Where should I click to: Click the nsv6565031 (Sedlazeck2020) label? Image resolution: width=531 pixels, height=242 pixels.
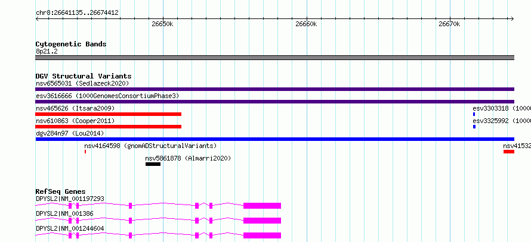[82, 83]
